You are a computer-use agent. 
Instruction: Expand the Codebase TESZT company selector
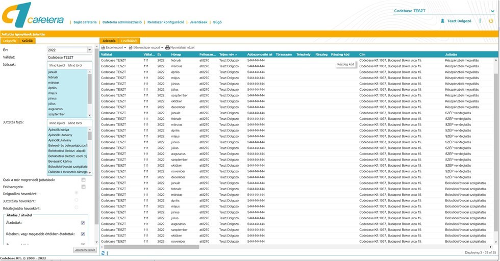pyautogui.click(x=492, y=11)
